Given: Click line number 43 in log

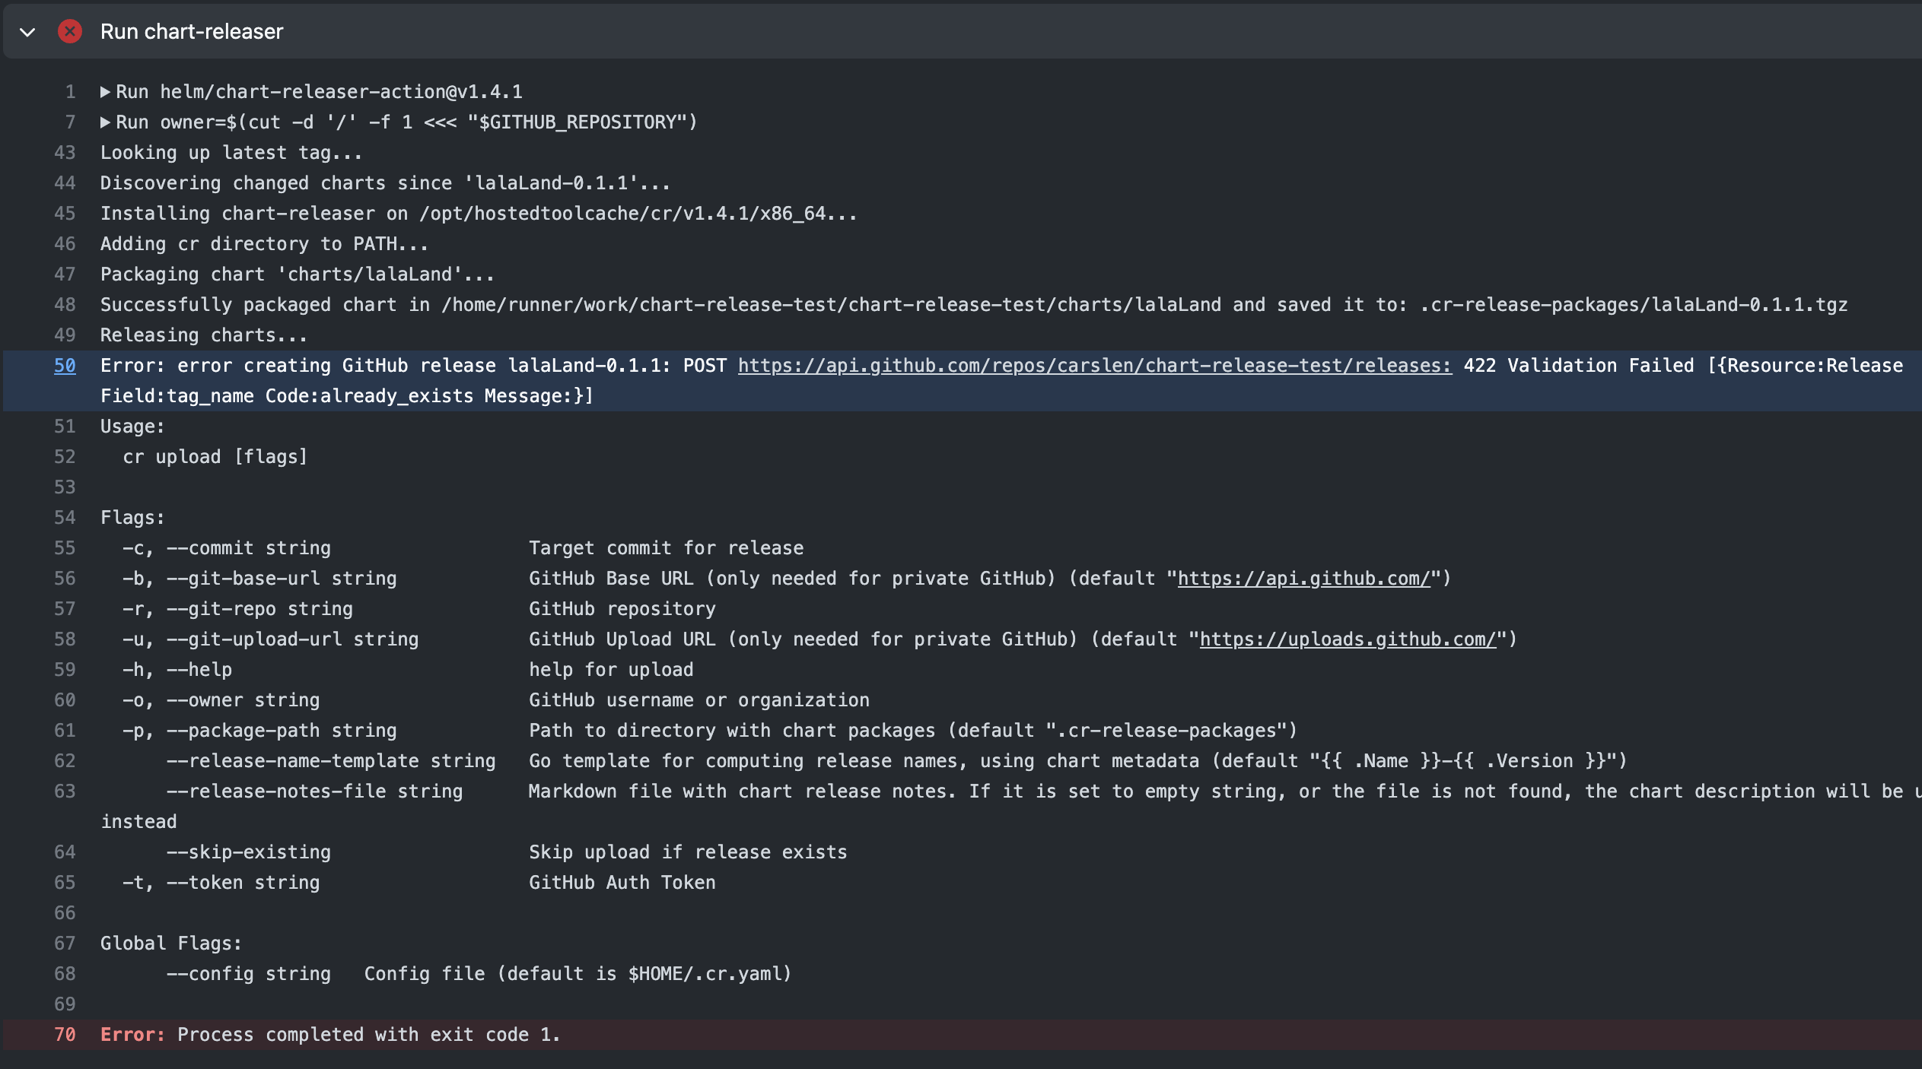Looking at the screenshot, I should [65, 153].
